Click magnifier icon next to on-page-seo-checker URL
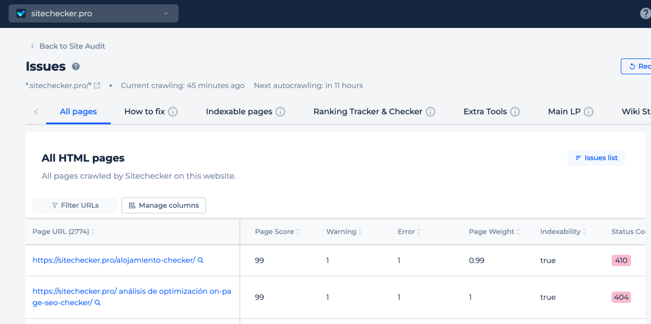 click(98, 303)
